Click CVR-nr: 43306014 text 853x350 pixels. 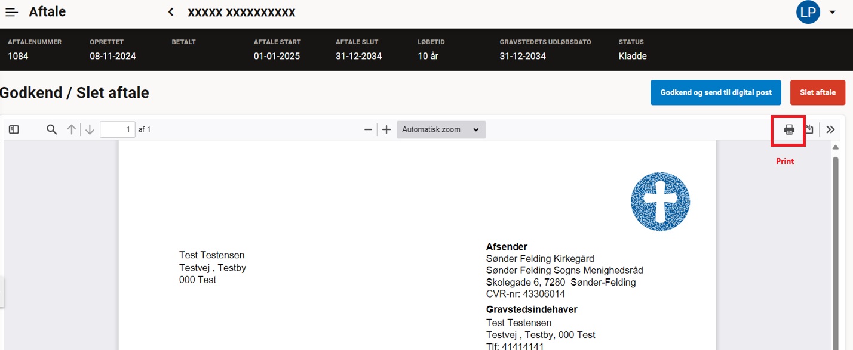tap(526, 294)
